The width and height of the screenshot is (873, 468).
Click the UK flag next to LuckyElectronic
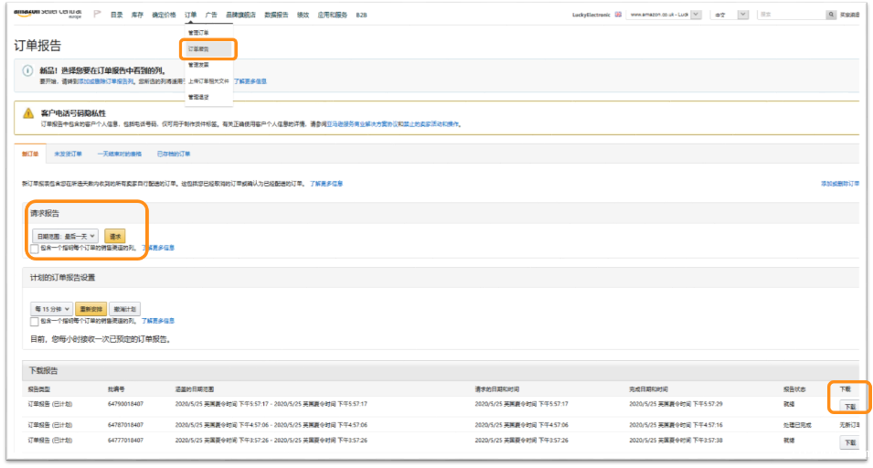click(x=619, y=16)
